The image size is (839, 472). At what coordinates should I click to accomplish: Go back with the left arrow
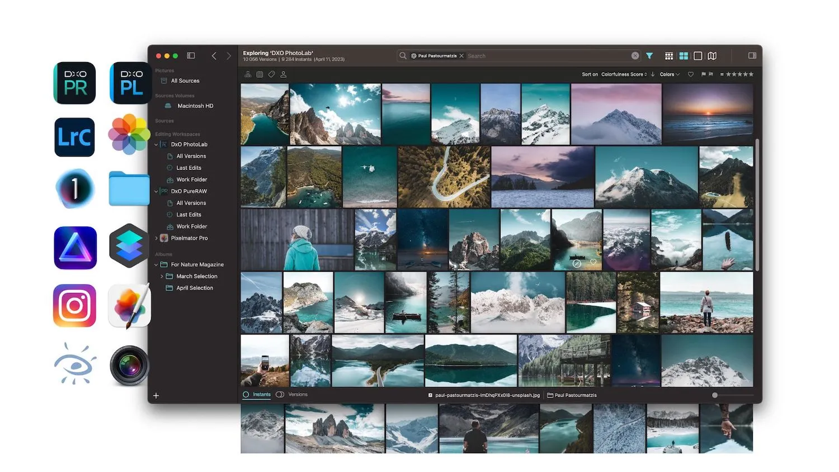[214, 56]
